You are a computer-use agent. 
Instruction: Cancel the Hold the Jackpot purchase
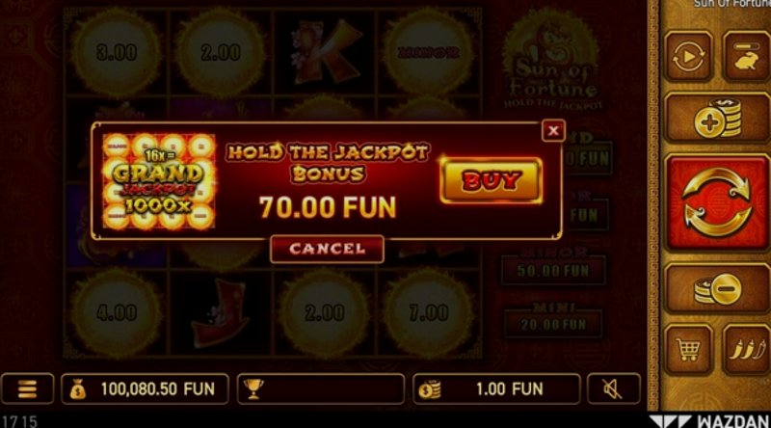327,249
